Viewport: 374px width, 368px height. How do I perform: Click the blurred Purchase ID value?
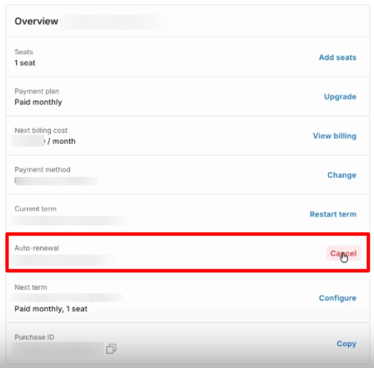58,350
